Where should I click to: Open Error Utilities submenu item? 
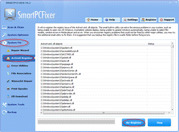pyautogui.click(x=20, y=66)
